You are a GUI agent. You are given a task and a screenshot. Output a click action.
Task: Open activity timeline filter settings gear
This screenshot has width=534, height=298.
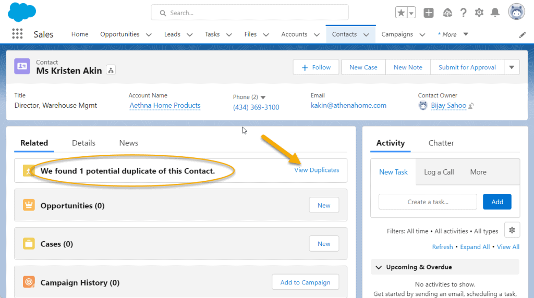coord(512,230)
